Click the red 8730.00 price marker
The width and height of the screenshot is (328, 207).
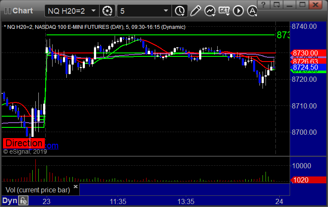pyautogui.click(x=305, y=53)
